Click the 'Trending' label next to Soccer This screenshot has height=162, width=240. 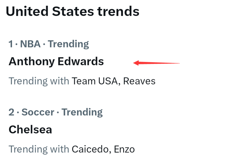(82, 112)
